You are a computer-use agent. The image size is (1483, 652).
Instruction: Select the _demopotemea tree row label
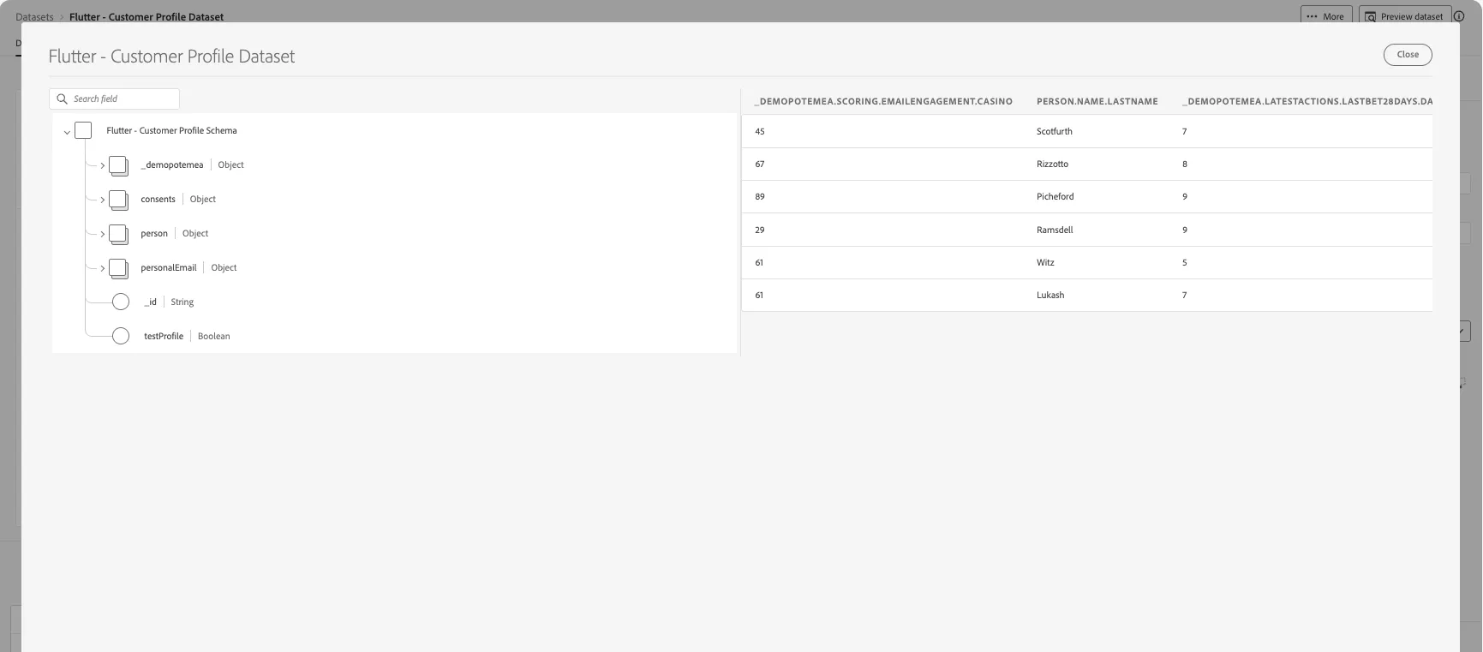coord(172,164)
